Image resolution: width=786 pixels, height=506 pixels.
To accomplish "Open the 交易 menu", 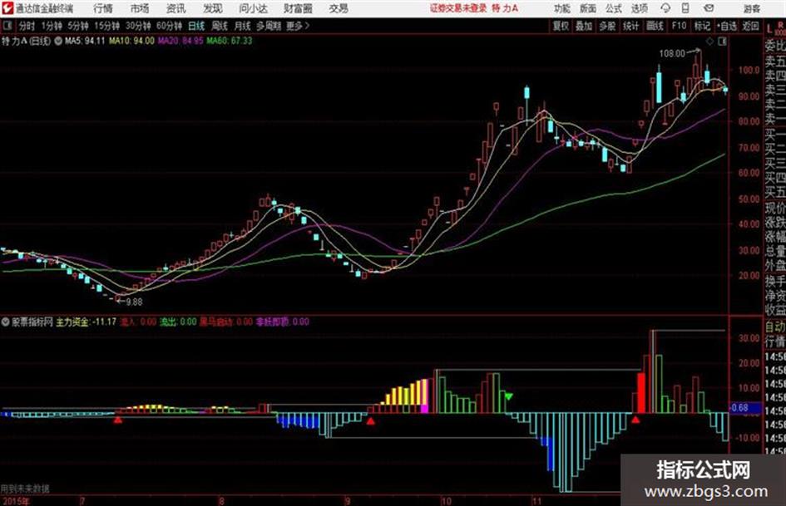I will click(339, 8).
